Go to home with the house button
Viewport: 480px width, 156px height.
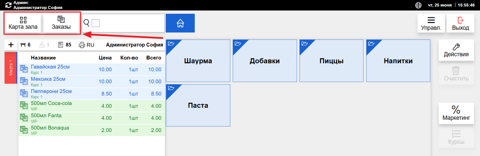click(x=180, y=23)
